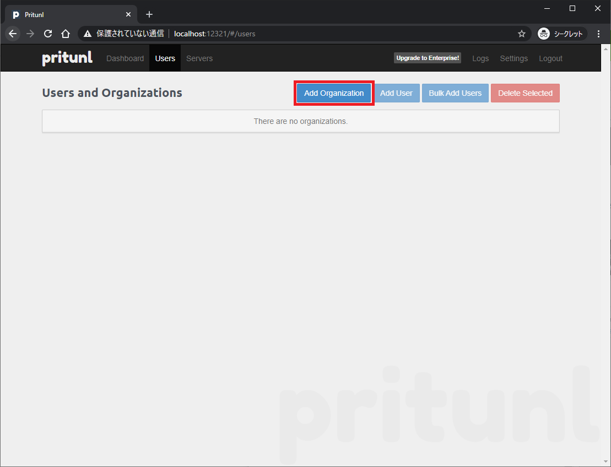Maximize the browser window
The width and height of the screenshot is (611, 467).
pos(572,8)
